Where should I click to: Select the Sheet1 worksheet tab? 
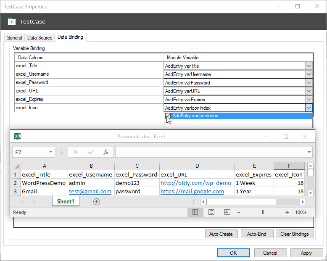(x=66, y=201)
